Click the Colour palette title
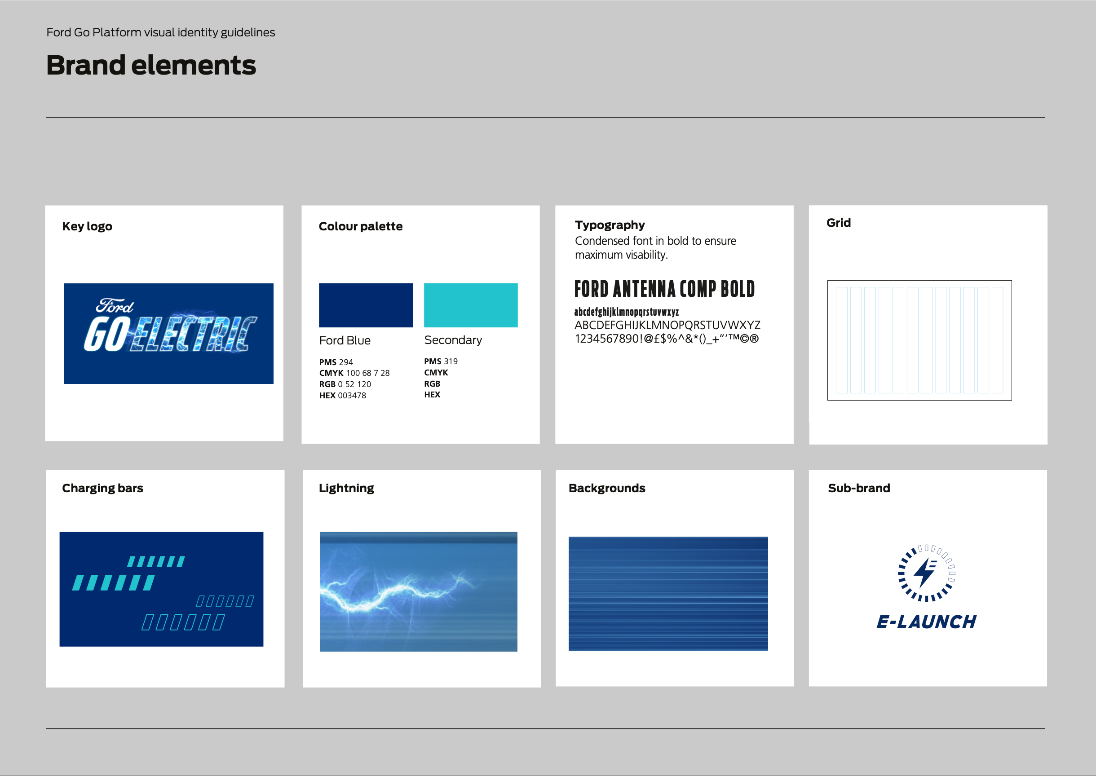The width and height of the screenshot is (1096, 776). (x=360, y=226)
